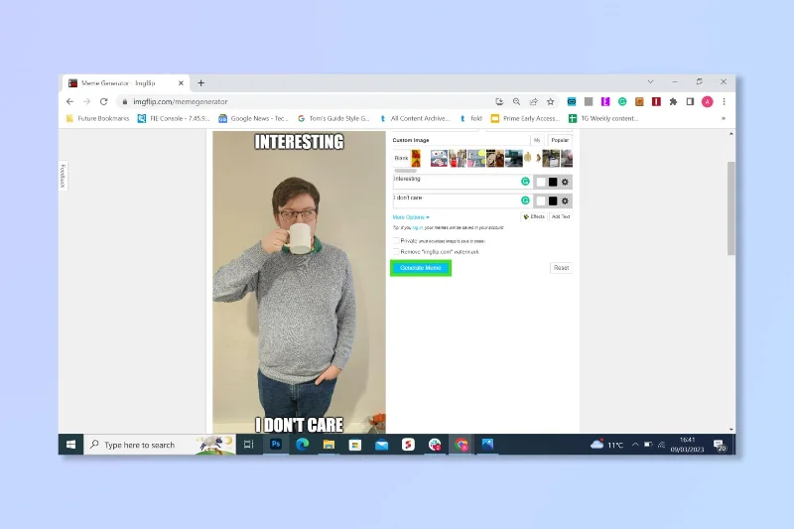Open the Feedback side tab
The height and width of the screenshot is (529, 794).
63,176
